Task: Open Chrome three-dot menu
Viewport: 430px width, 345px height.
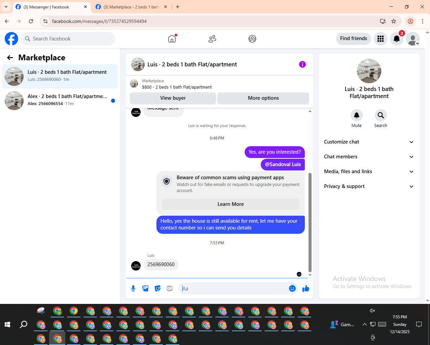Action: click(x=423, y=21)
